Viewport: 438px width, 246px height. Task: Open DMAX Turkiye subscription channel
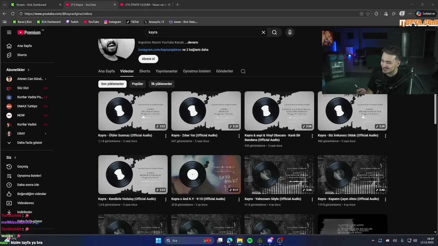coord(27,106)
